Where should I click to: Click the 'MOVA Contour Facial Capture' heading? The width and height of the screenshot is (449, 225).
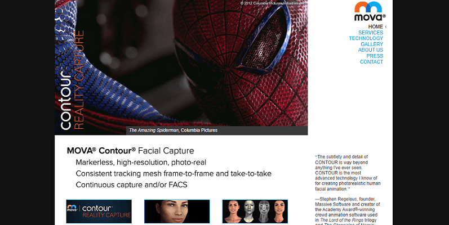pos(130,151)
